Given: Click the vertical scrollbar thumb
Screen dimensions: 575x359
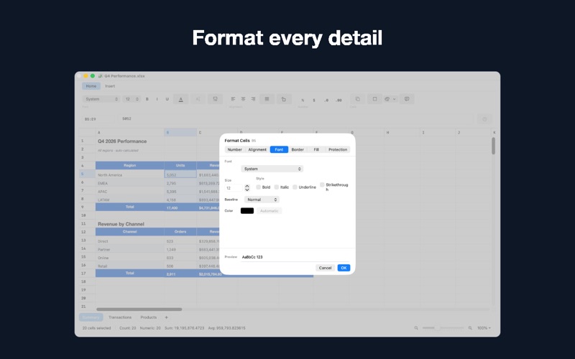Looking at the screenshot, I should coord(494,146).
